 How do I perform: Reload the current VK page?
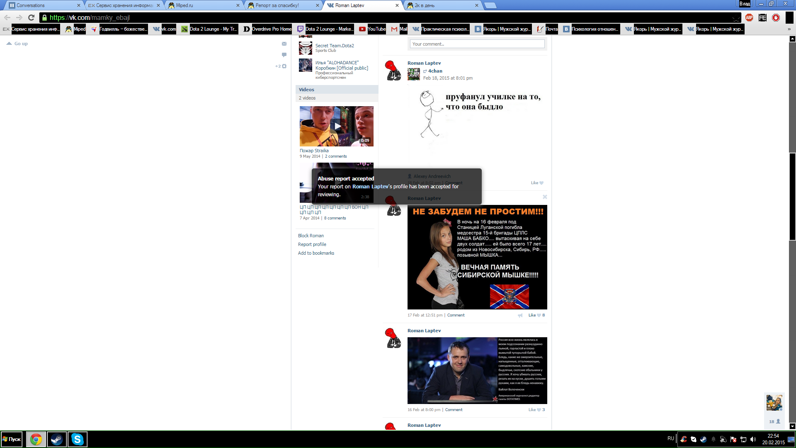[x=31, y=17]
